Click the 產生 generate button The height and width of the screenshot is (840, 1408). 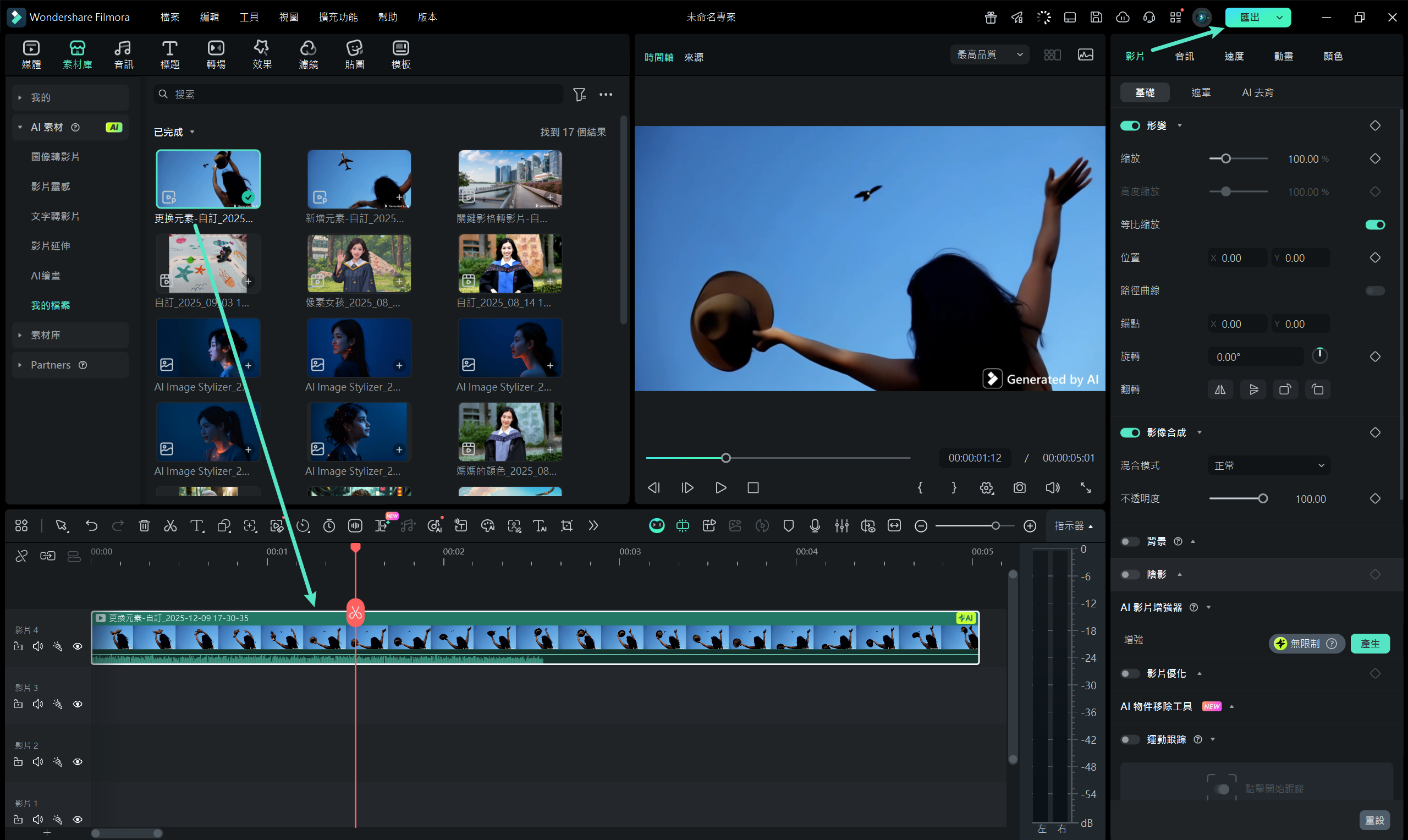pos(1369,644)
